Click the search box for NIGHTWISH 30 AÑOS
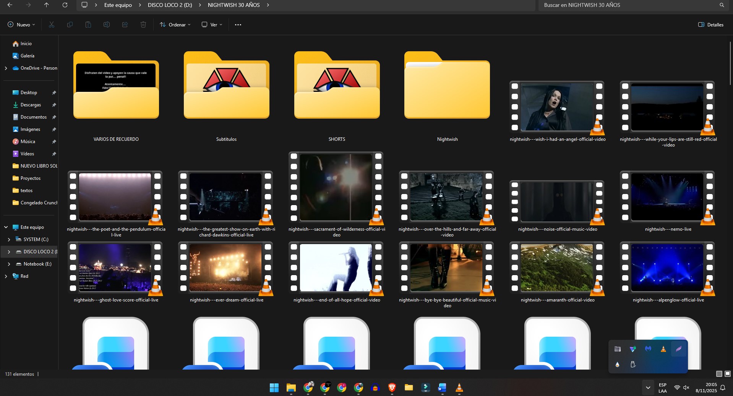The height and width of the screenshot is (396, 733). (x=627, y=5)
